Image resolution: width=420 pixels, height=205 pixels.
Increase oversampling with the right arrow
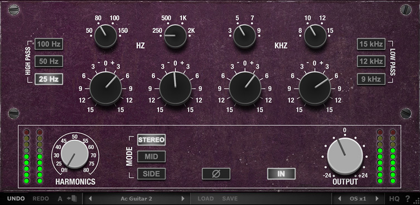377,198
